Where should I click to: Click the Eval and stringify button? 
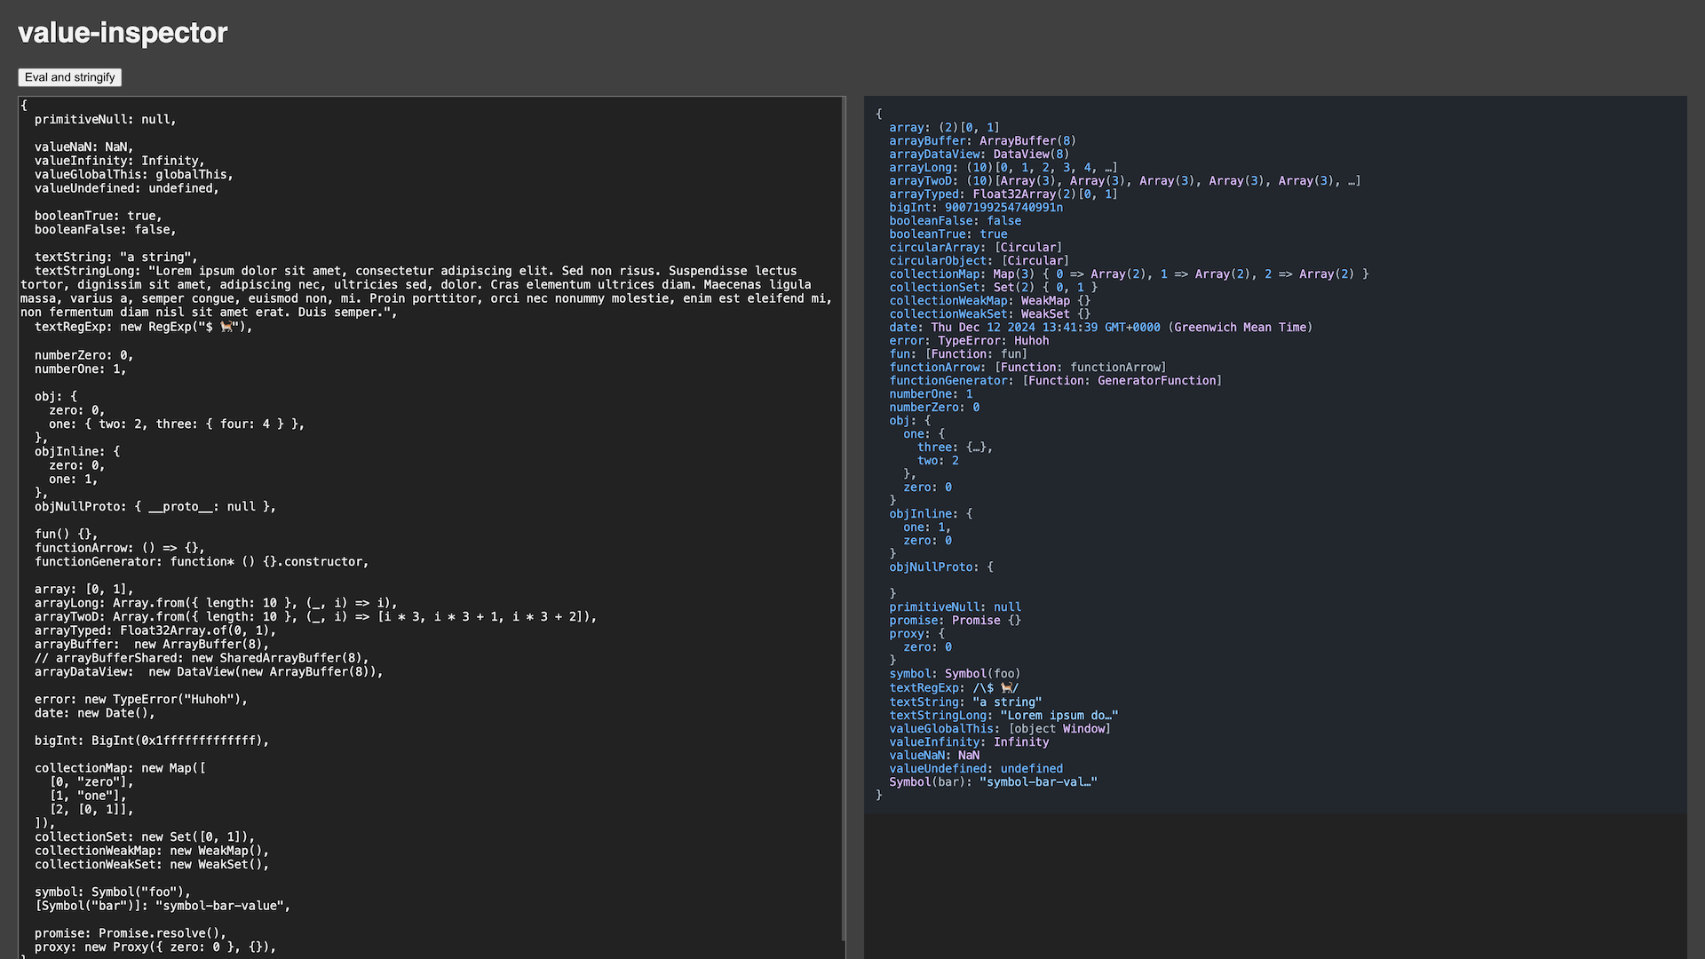tap(69, 77)
